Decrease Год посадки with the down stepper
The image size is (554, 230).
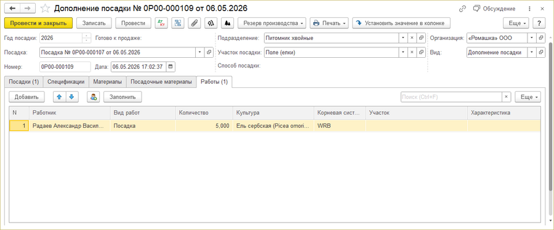pyautogui.click(x=87, y=40)
